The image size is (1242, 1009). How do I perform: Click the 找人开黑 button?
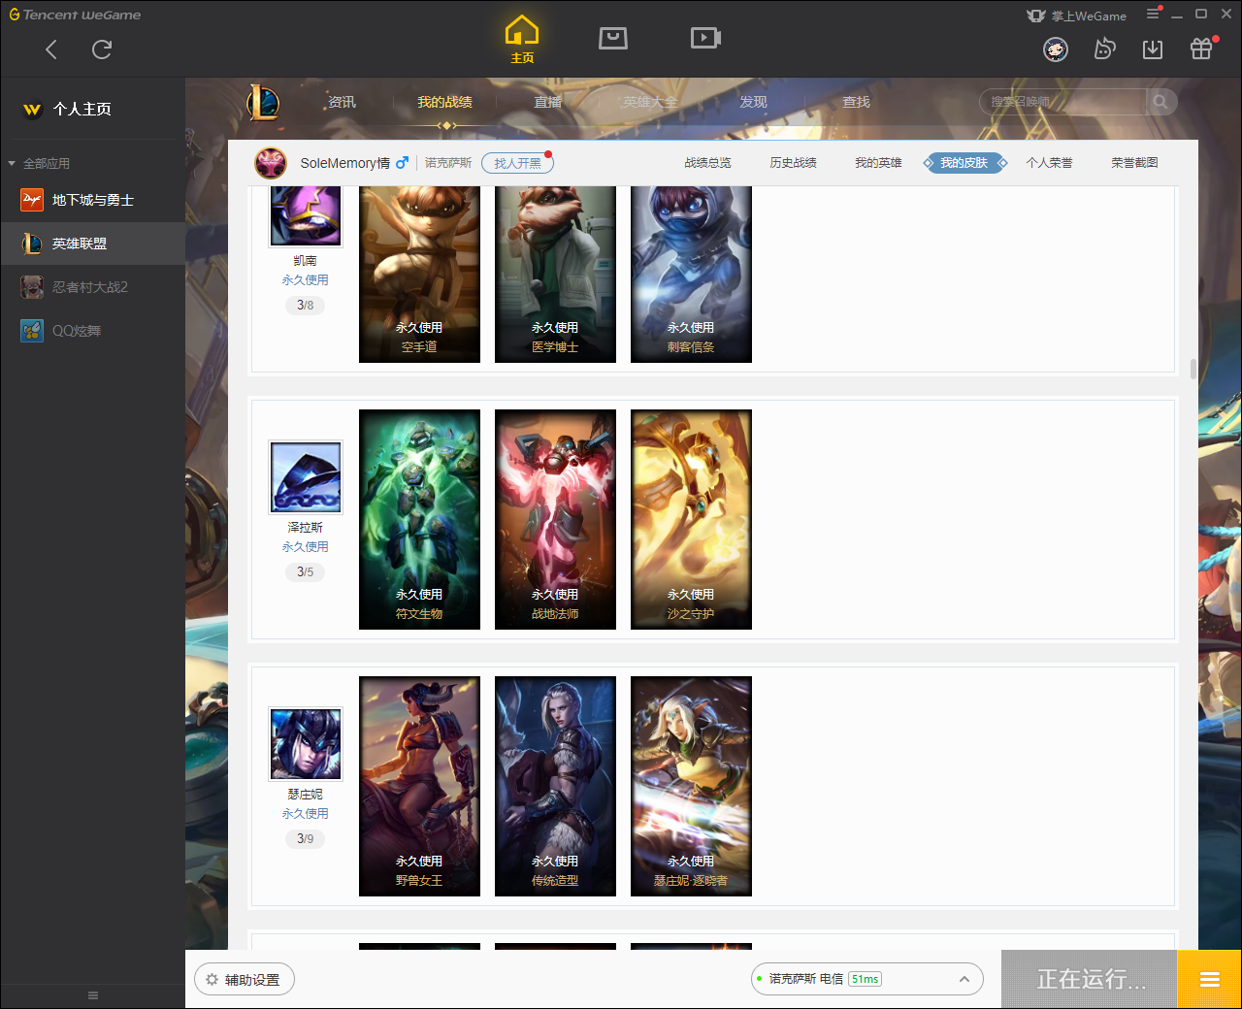(x=517, y=163)
